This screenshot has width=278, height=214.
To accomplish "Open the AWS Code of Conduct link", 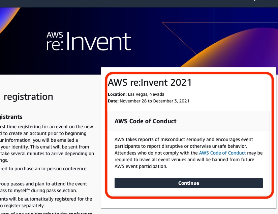I will (x=222, y=153).
